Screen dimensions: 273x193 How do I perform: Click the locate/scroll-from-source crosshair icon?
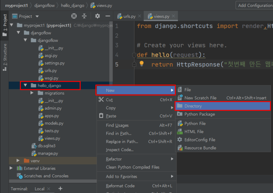(74, 16)
